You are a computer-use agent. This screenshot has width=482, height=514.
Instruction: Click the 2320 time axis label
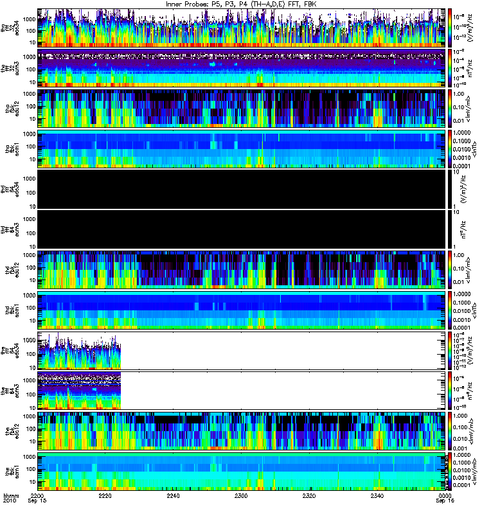click(x=309, y=496)
